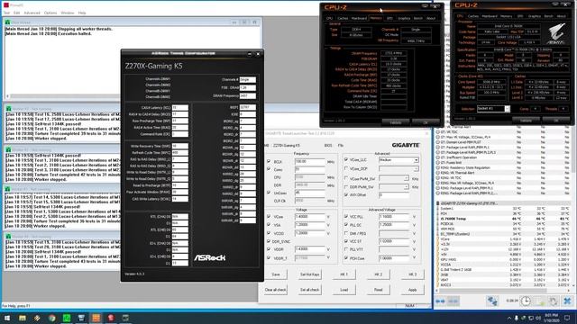Collapse HWiNFO GIGABYTE Z270X-Gaming K5 sensor group
Image resolution: width=577 pixels, height=324 pixels.
(437, 203)
